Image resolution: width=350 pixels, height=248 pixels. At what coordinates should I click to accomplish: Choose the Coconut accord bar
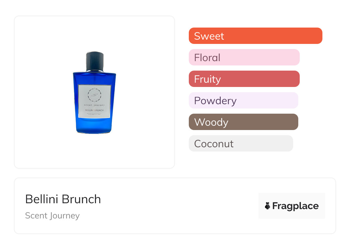coord(241,144)
